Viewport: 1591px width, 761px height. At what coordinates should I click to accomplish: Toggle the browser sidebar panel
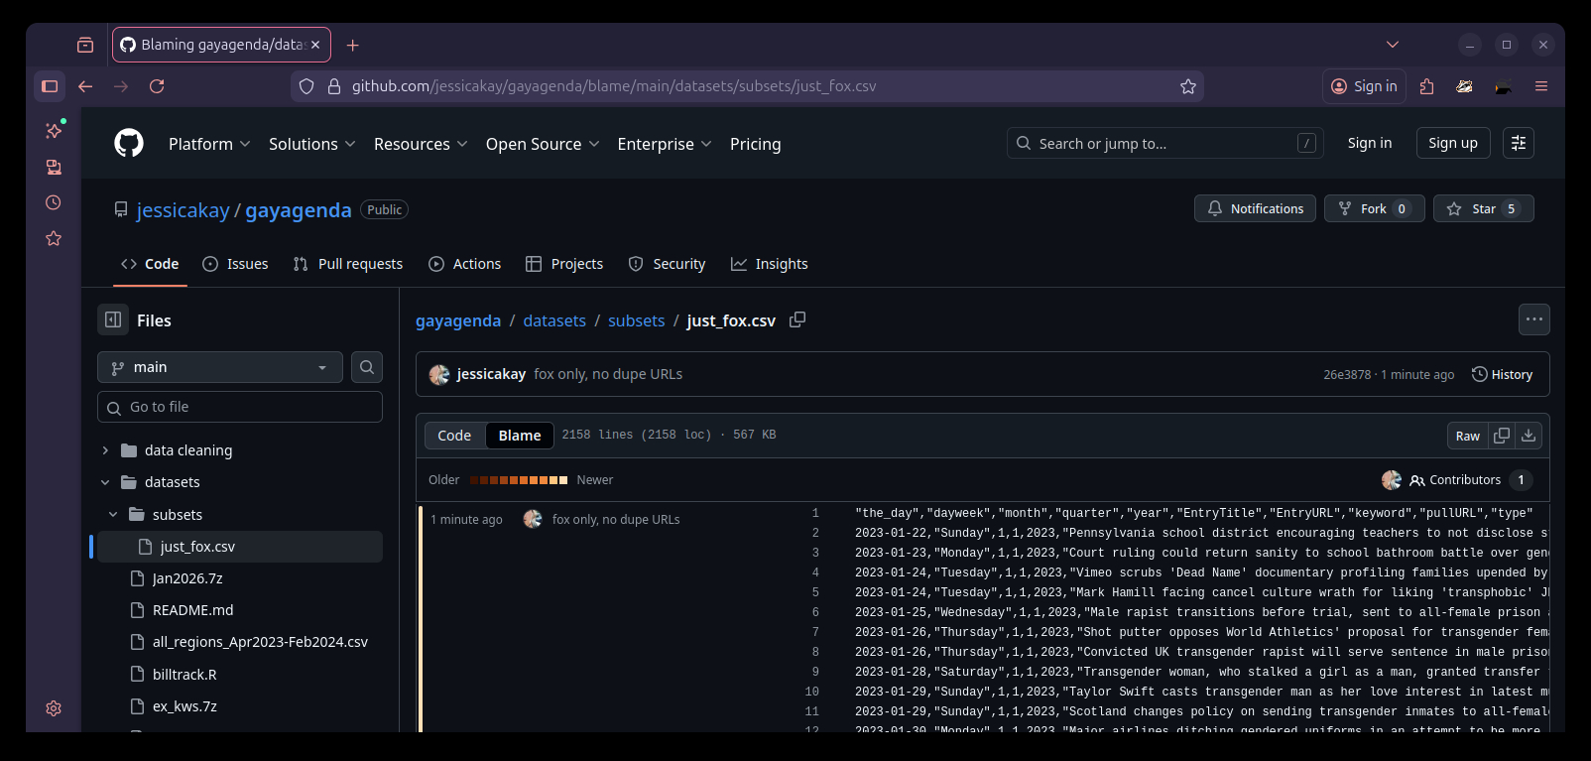[x=50, y=86]
